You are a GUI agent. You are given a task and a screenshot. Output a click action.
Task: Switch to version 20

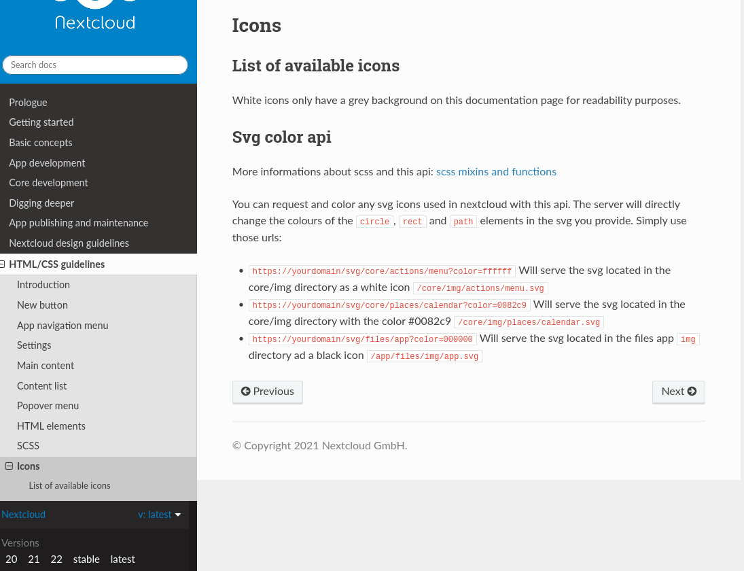point(12,559)
